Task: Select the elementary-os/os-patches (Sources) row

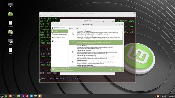Action: click(96, 38)
